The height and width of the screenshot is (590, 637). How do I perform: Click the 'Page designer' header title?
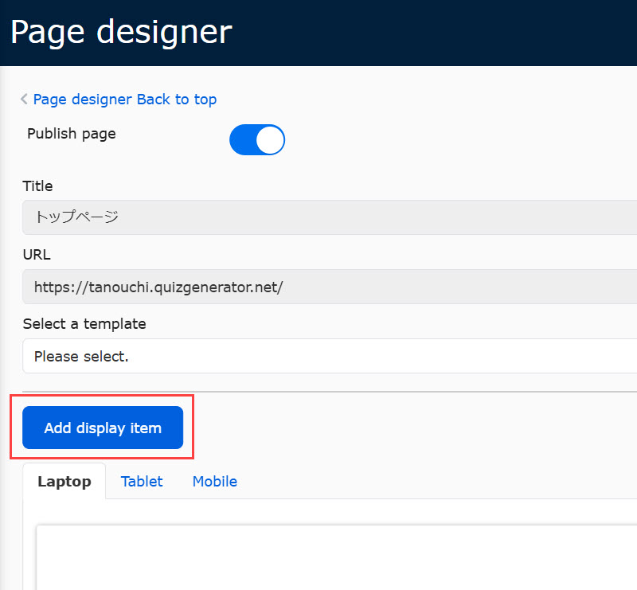(x=121, y=32)
